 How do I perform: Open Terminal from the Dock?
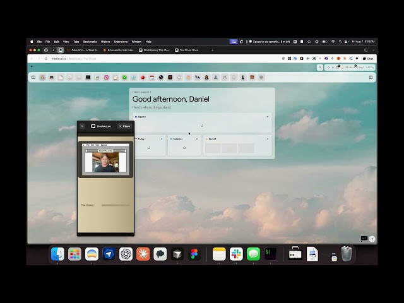coord(270,254)
